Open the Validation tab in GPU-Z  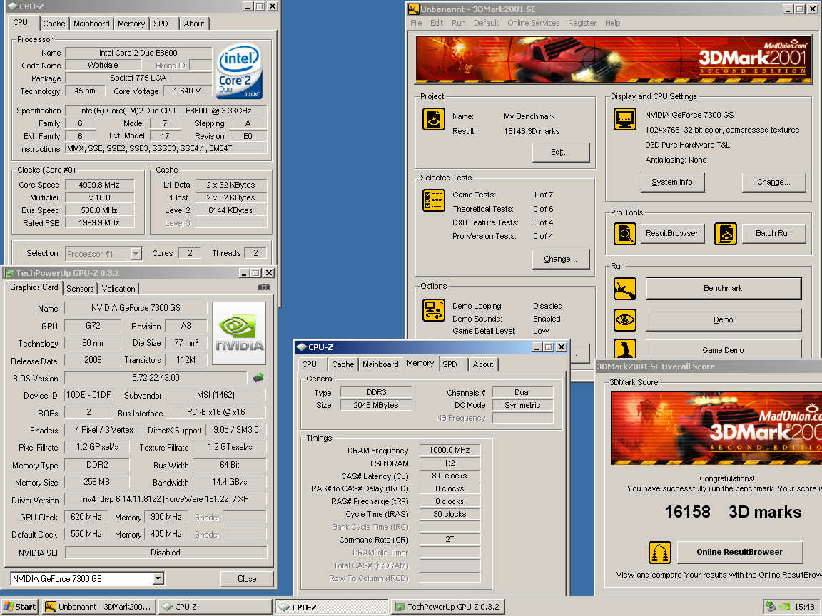click(118, 289)
